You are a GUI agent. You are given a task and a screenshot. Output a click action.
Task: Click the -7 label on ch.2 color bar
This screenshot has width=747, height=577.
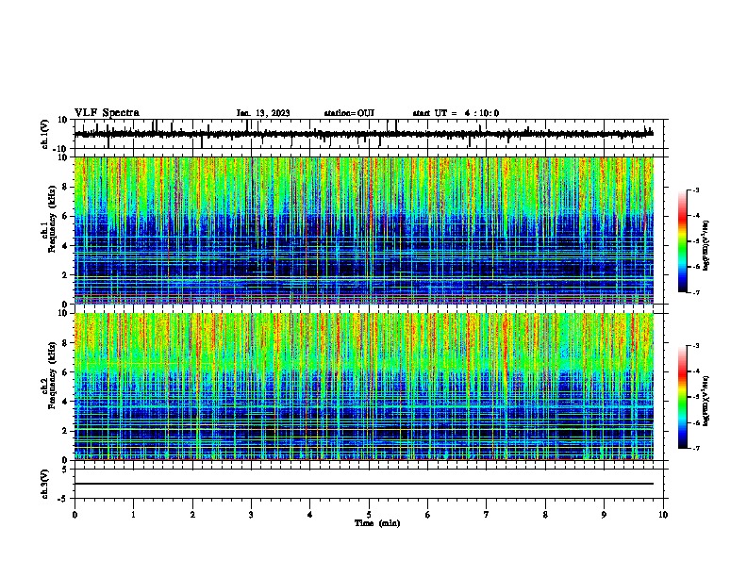point(695,449)
